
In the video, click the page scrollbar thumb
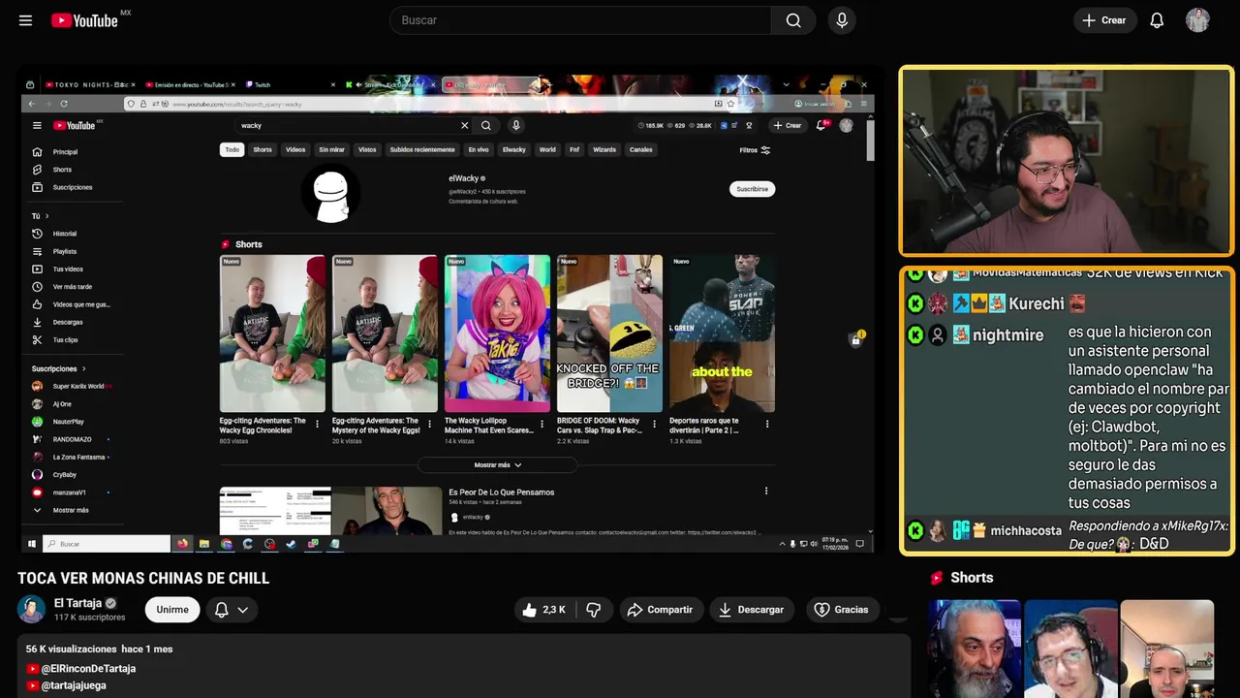pos(870,141)
